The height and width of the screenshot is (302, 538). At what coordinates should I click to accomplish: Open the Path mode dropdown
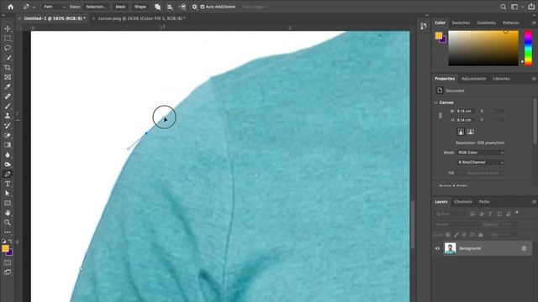pyautogui.click(x=54, y=7)
